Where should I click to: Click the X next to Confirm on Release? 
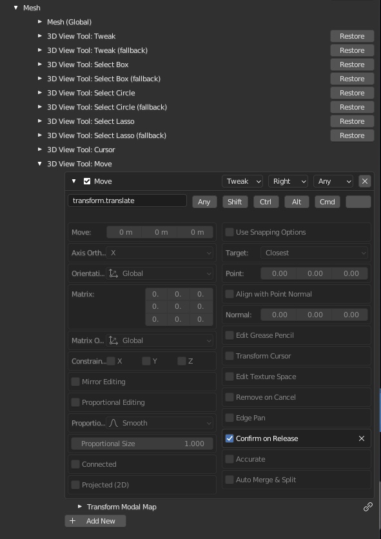pyautogui.click(x=362, y=438)
